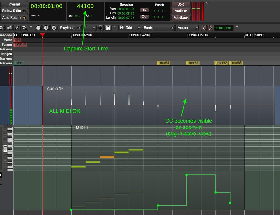Click the zoom to session icon

(x=54, y=28)
